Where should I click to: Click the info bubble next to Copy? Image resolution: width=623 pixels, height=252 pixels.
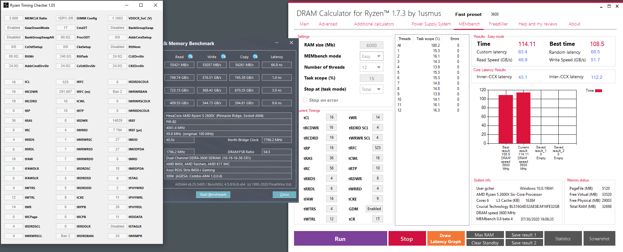click(x=255, y=57)
